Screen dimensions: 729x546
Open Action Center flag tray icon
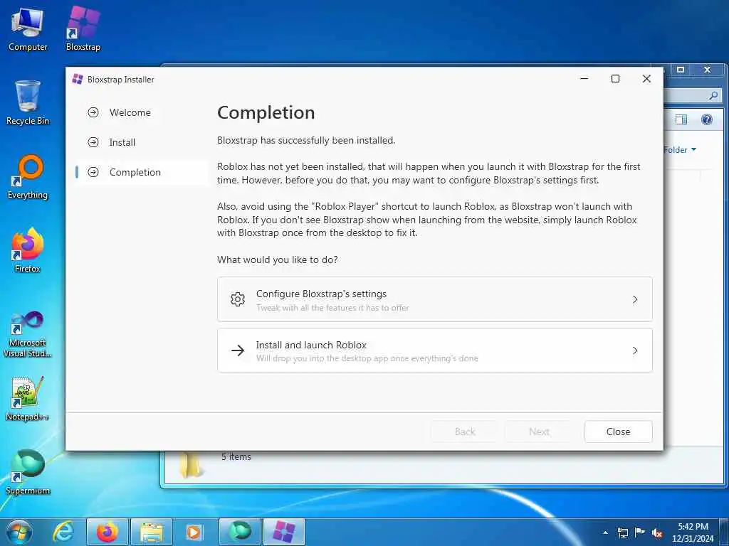coord(640,532)
